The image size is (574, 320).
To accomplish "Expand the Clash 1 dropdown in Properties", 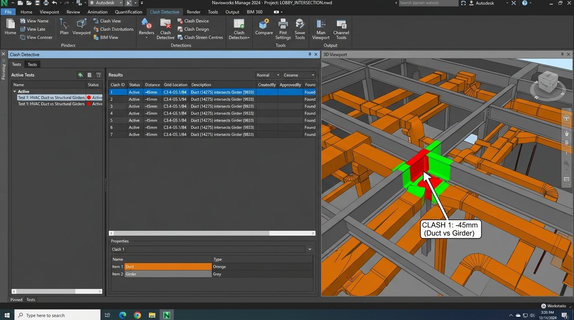I will (310, 249).
